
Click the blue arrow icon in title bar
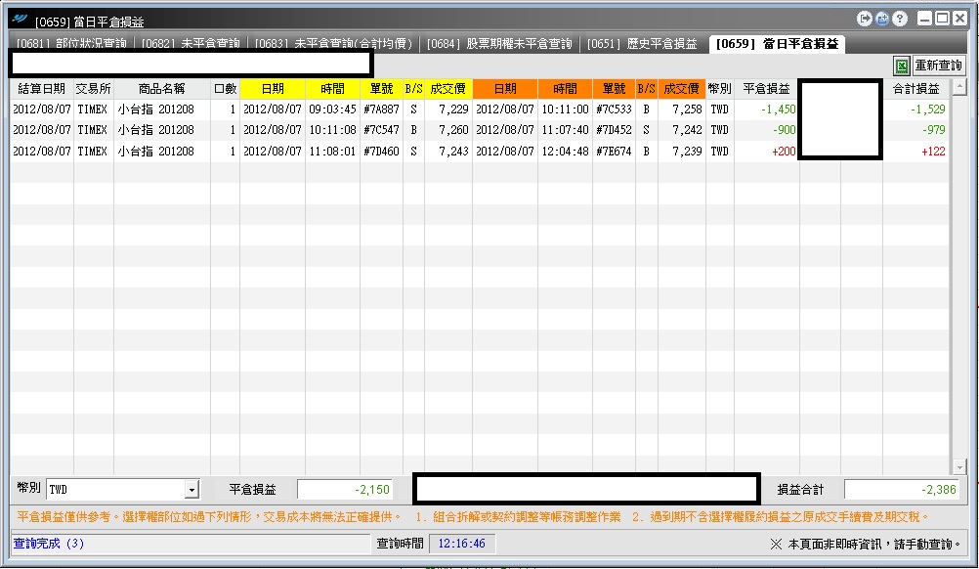click(x=864, y=19)
